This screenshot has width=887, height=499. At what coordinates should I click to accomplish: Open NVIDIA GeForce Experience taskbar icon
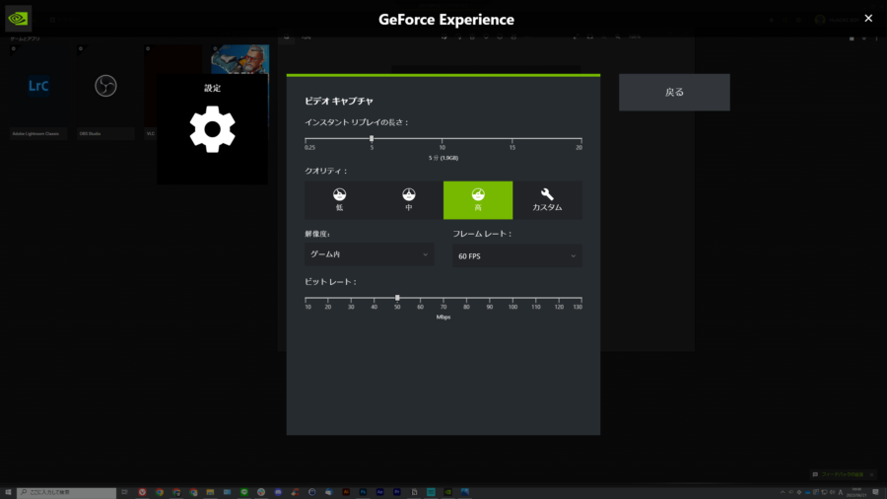447,492
